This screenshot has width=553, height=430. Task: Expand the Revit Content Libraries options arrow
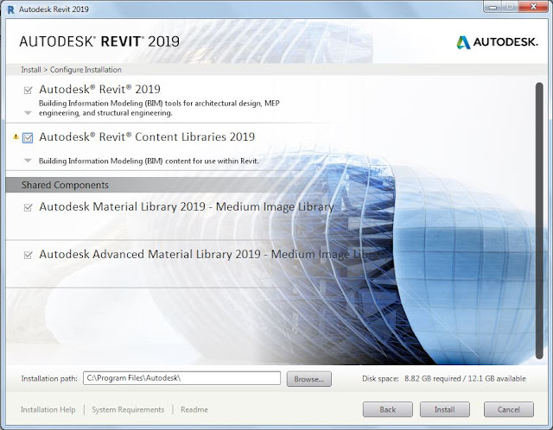(x=28, y=161)
